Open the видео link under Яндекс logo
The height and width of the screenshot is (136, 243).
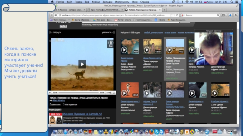tap(63, 26)
